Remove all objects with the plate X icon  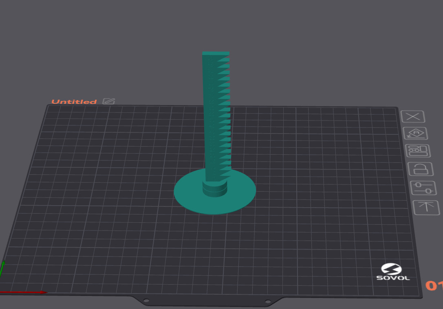click(x=413, y=116)
